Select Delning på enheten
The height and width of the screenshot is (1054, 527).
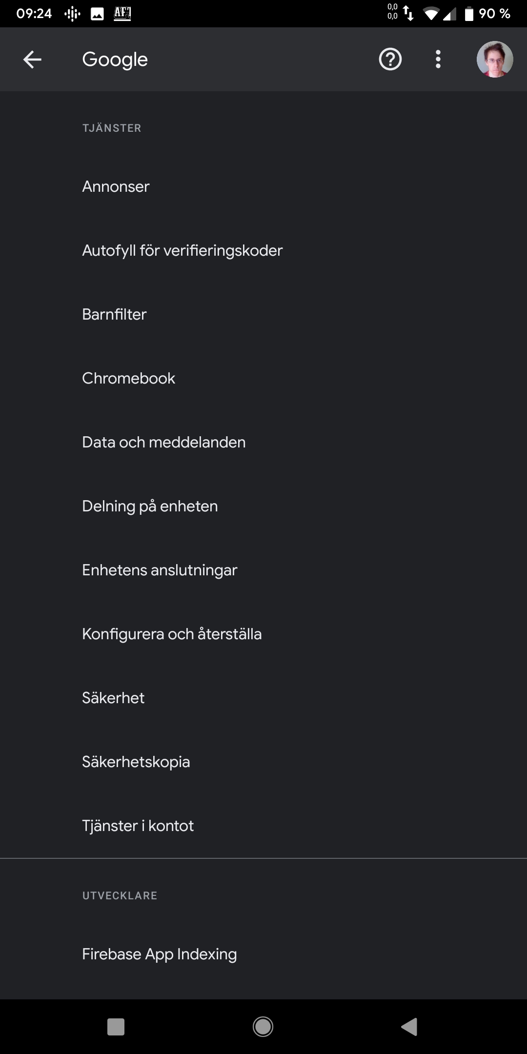(x=263, y=506)
